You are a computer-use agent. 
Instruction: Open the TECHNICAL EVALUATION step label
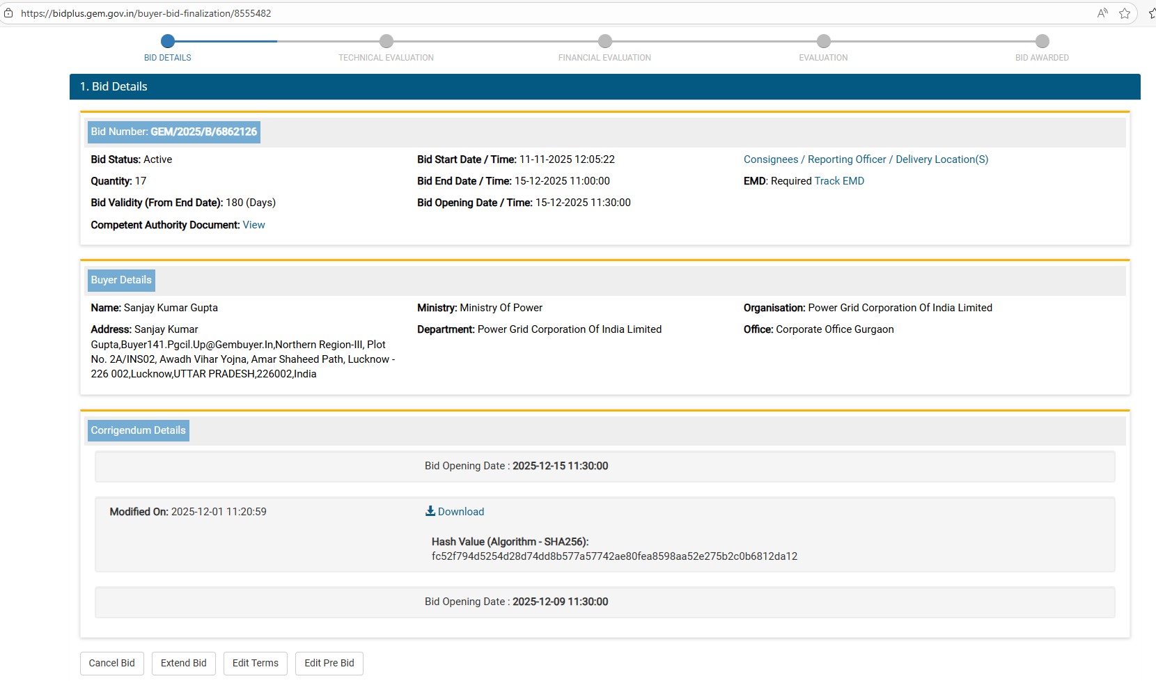[386, 58]
